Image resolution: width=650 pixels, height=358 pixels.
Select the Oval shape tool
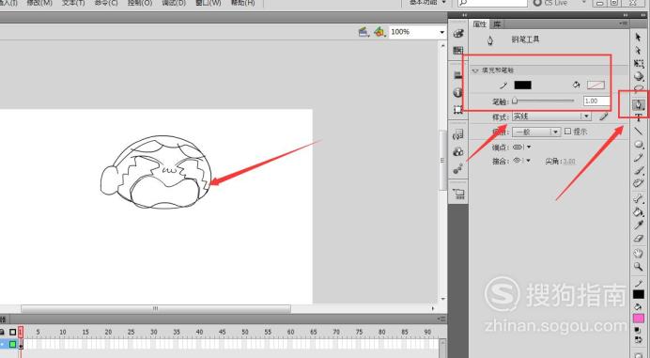pos(639,145)
